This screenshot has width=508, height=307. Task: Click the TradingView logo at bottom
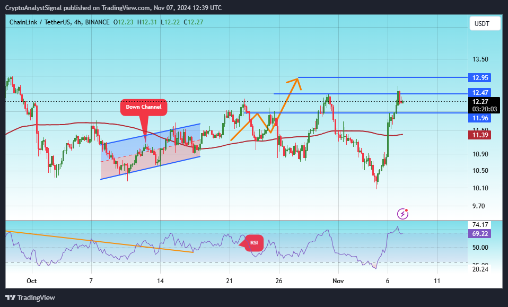[30, 297]
